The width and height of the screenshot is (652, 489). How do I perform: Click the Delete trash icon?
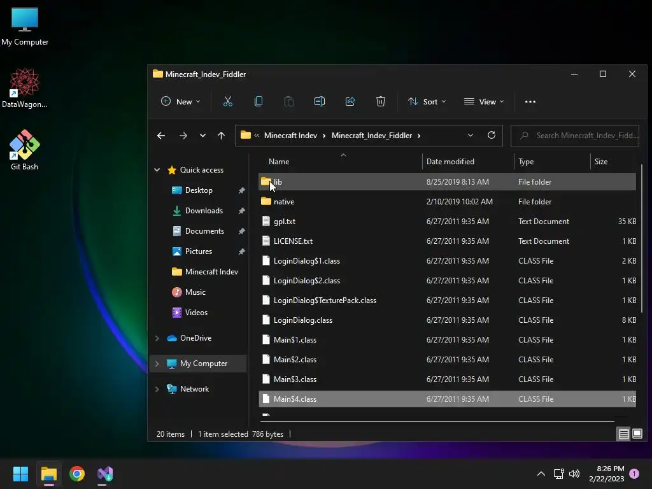[381, 101]
